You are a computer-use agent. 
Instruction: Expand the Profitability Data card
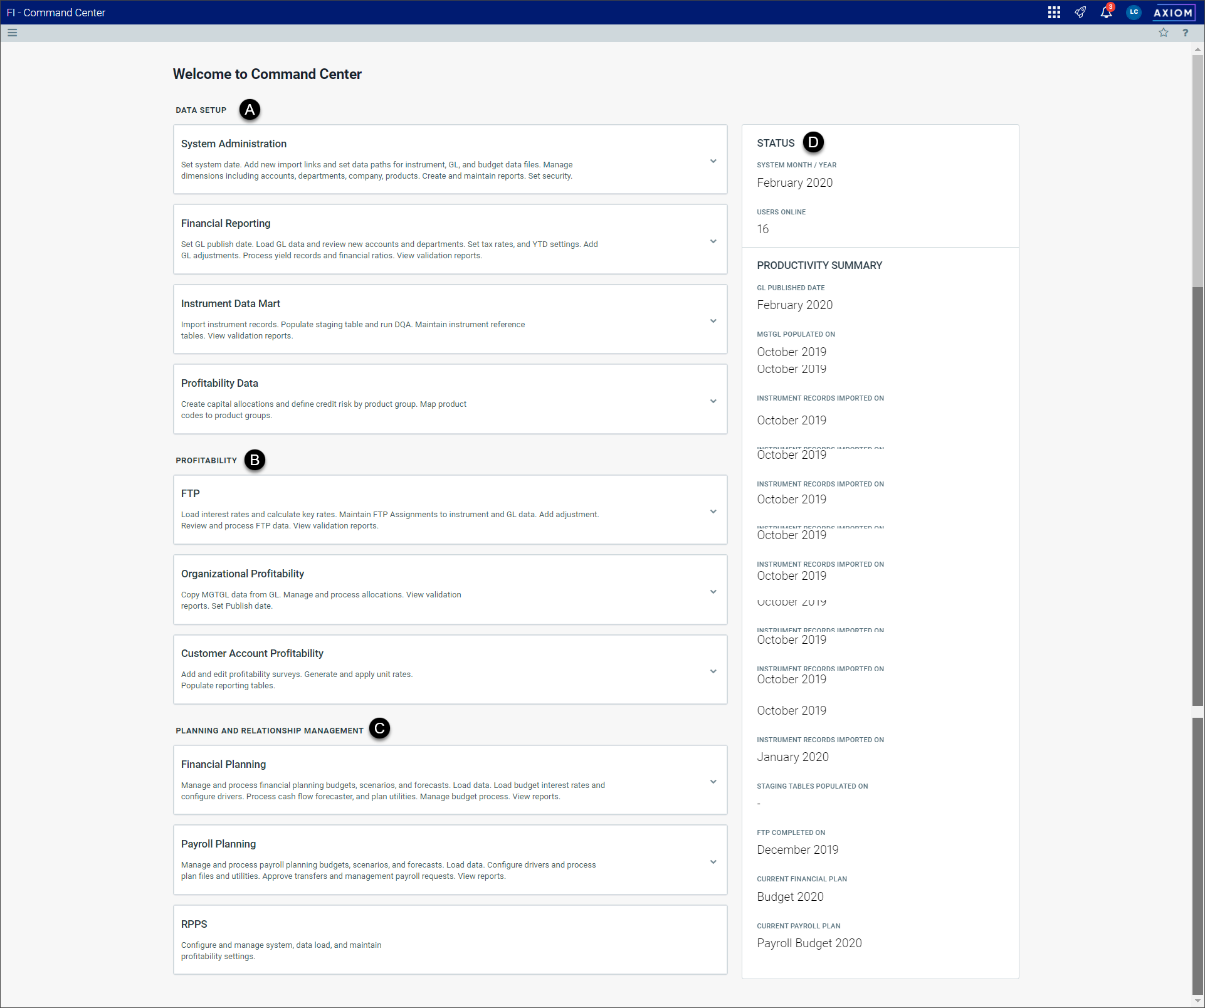pyautogui.click(x=713, y=401)
